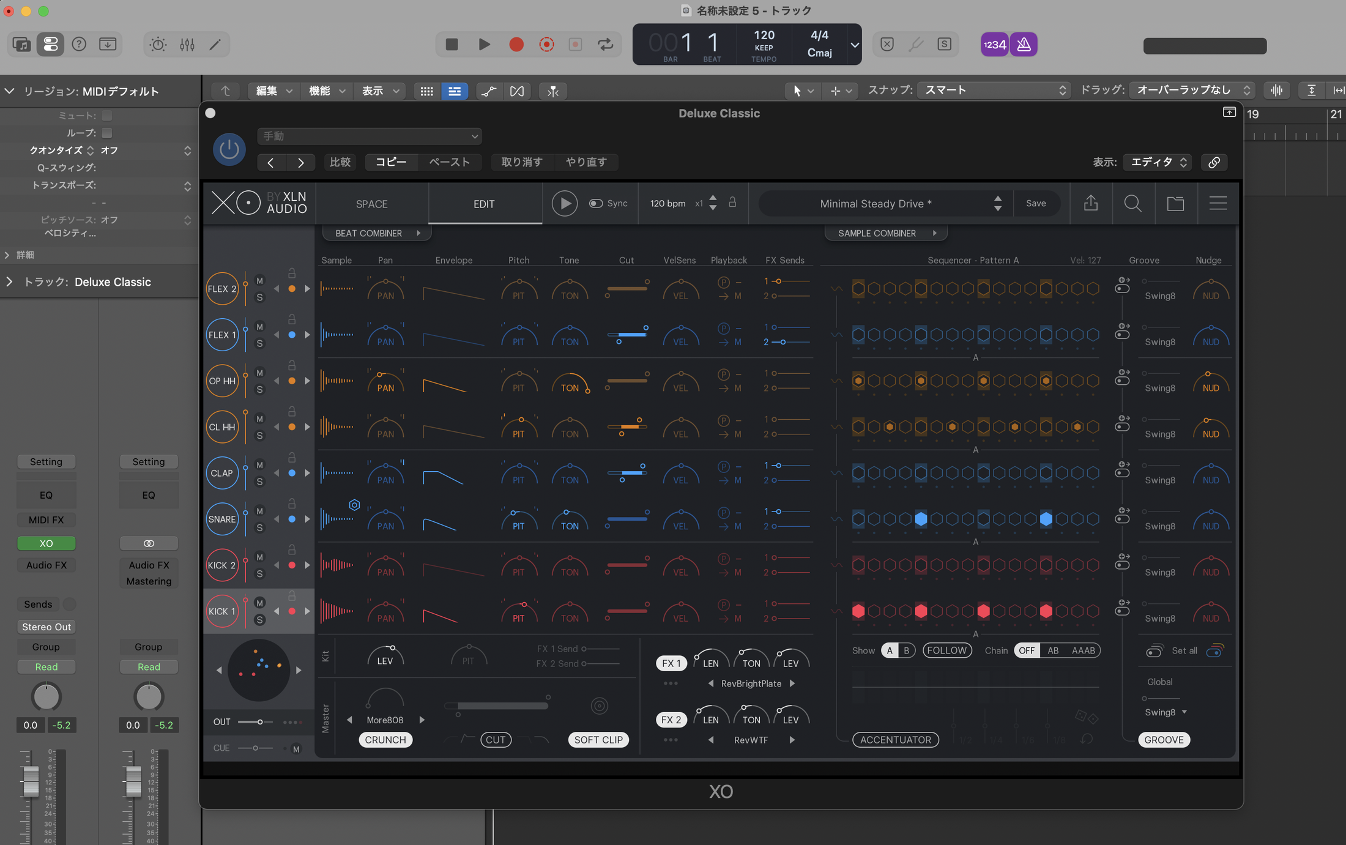The image size is (1346, 845).
Task: Solo the OP HH channel
Action: pyautogui.click(x=259, y=389)
